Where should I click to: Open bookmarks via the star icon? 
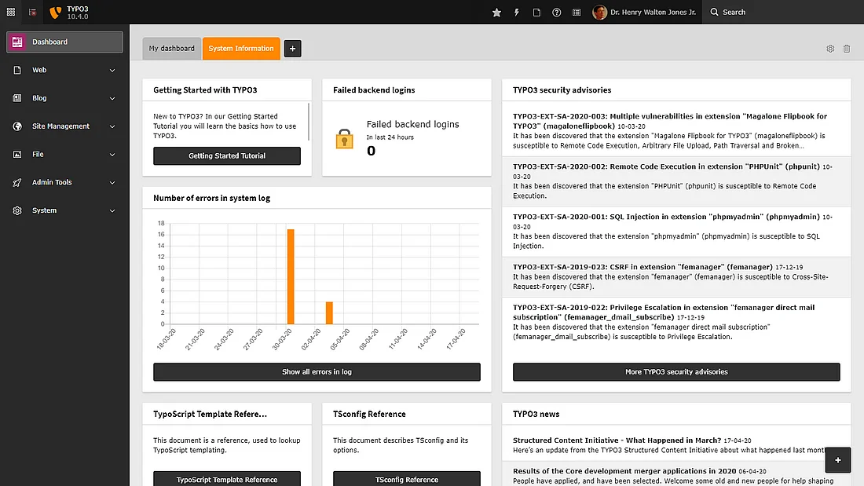click(x=496, y=13)
